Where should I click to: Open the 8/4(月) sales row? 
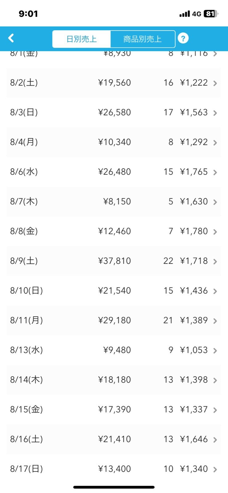(x=114, y=142)
